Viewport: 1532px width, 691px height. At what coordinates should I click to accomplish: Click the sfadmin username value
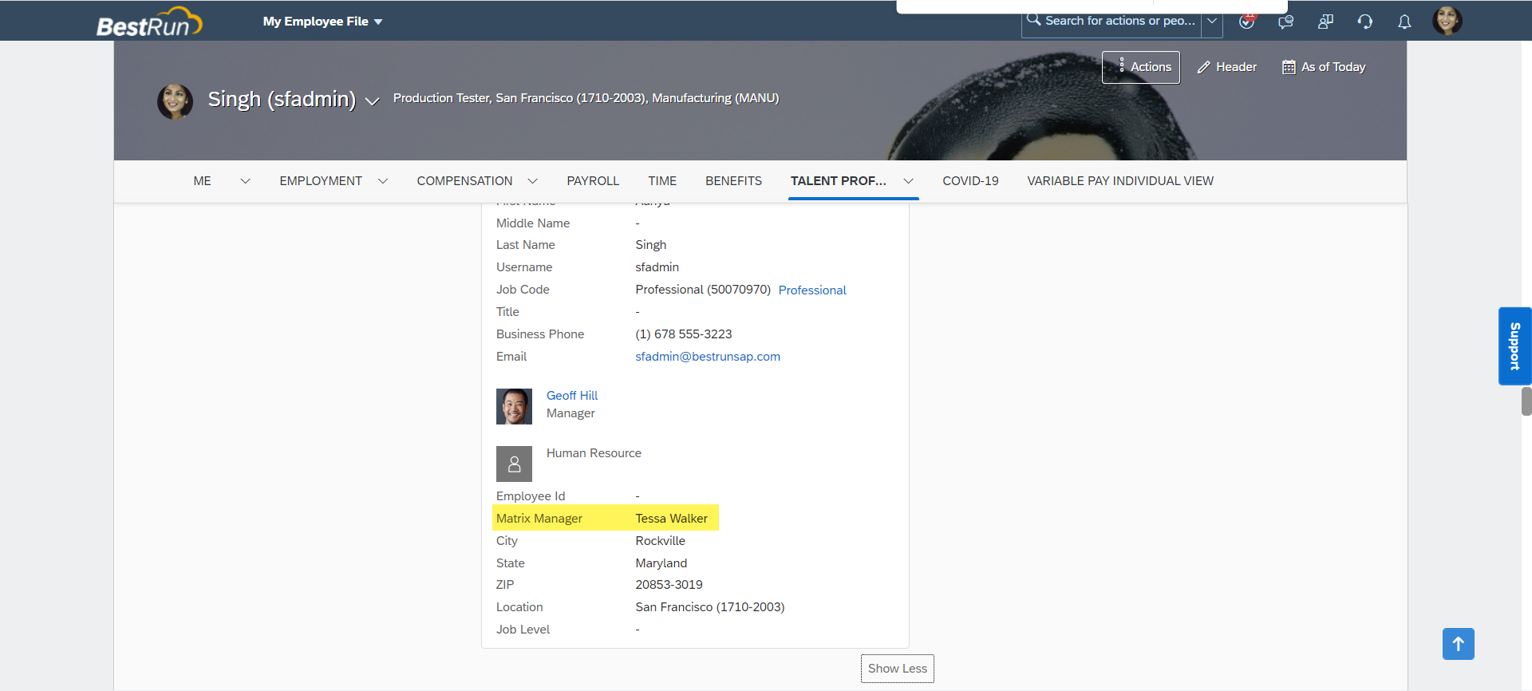coord(657,267)
